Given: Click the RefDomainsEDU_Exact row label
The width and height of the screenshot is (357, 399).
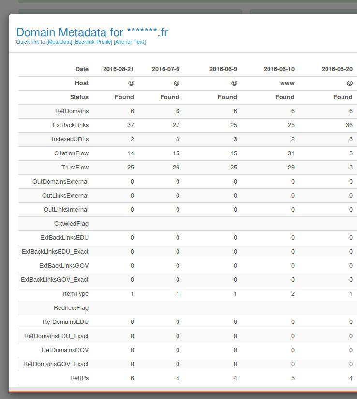Looking at the screenshot, I should coord(57,336).
